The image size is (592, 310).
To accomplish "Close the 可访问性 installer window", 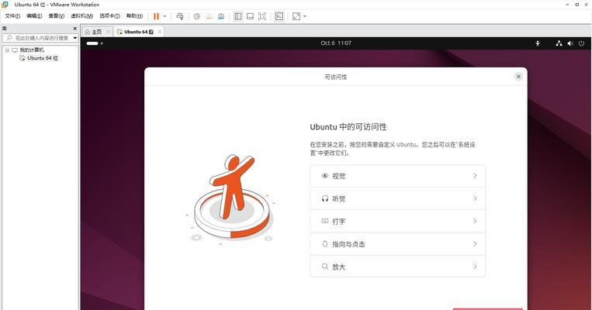I will pos(518,77).
